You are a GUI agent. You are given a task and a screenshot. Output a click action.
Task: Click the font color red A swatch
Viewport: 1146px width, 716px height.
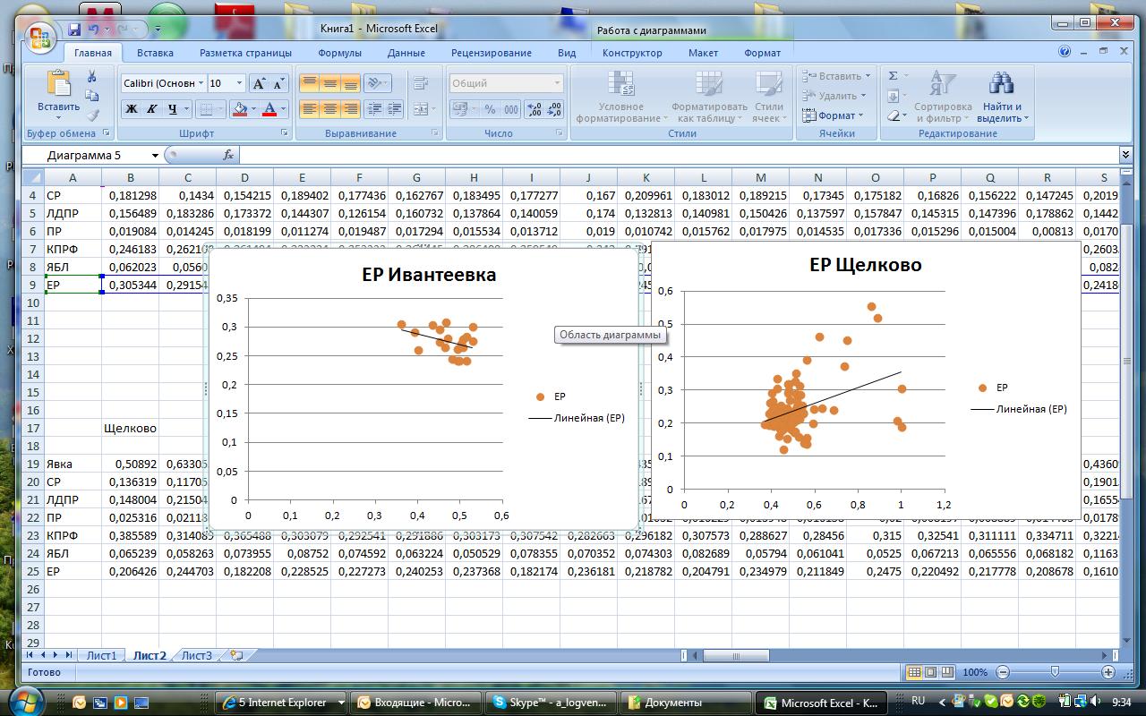tap(269, 109)
